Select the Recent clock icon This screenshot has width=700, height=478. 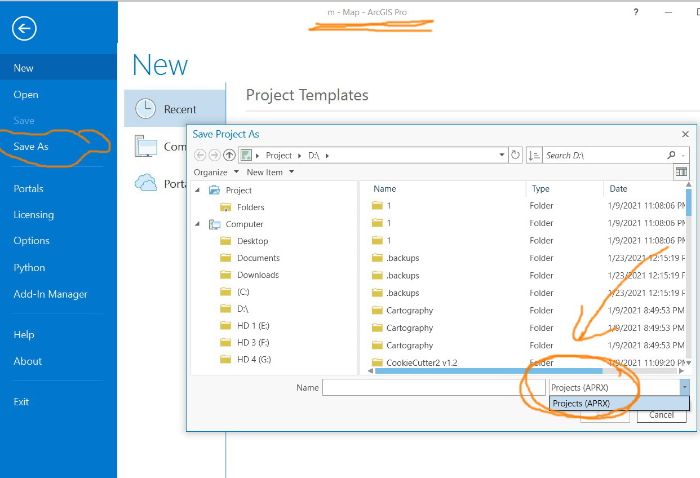145,109
